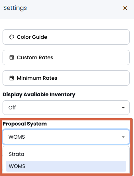Click the Minimum Rates calendar icon

pos(12,78)
